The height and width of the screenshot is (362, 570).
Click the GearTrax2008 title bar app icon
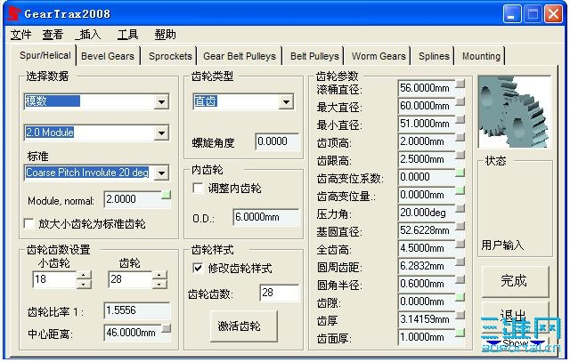pos(13,13)
